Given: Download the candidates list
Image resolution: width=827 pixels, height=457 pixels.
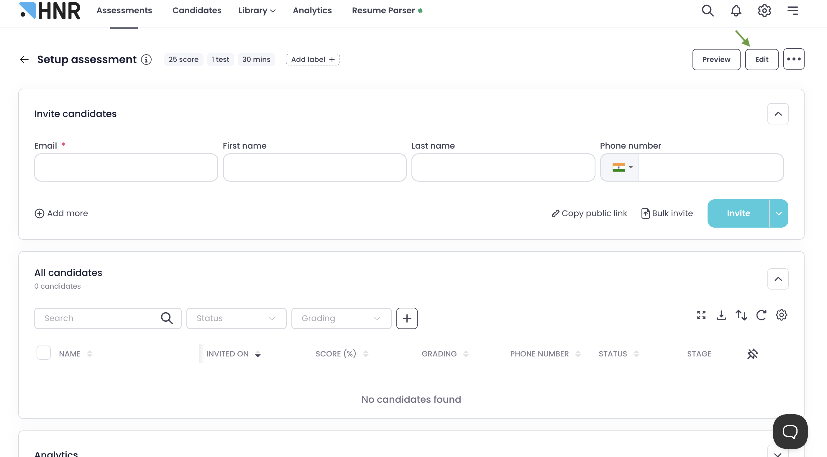Looking at the screenshot, I should coord(721,315).
